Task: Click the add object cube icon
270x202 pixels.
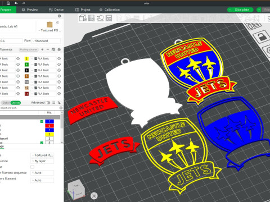Action: (x=83, y=18)
